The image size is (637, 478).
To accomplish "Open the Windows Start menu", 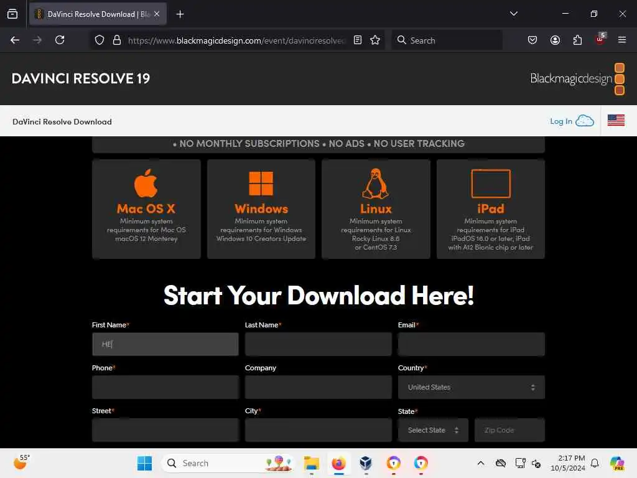I will 144,463.
